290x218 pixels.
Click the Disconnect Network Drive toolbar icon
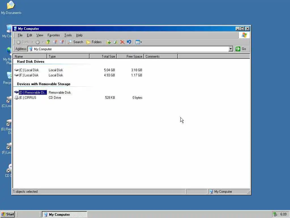[x=62, y=42]
